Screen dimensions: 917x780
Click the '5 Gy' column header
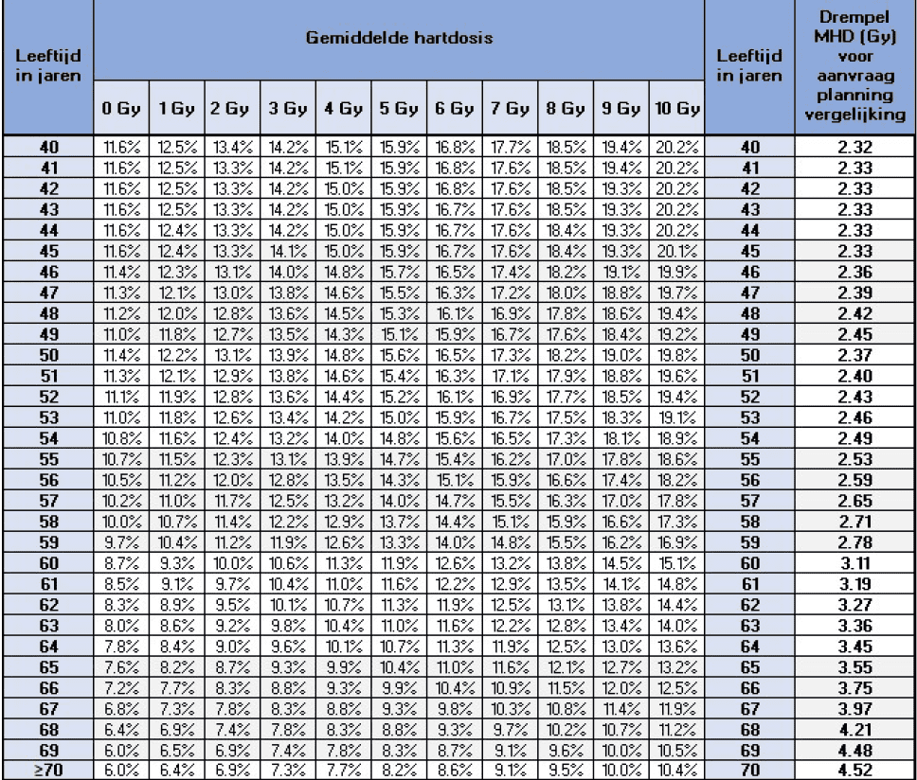(x=399, y=109)
